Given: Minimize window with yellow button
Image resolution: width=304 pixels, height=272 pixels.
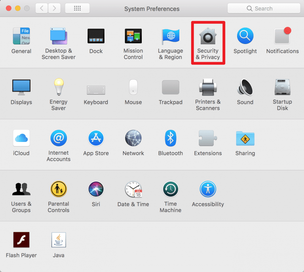Looking at the screenshot, I should click(x=18, y=8).
